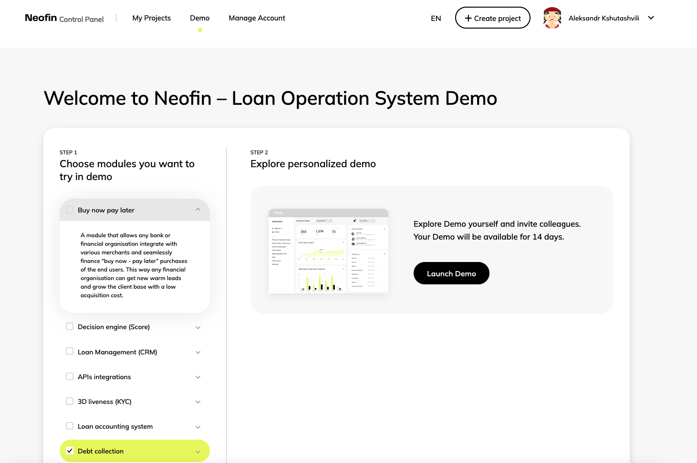Switch to the Demo tab
The height and width of the screenshot is (463, 697).
click(x=200, y=18)
